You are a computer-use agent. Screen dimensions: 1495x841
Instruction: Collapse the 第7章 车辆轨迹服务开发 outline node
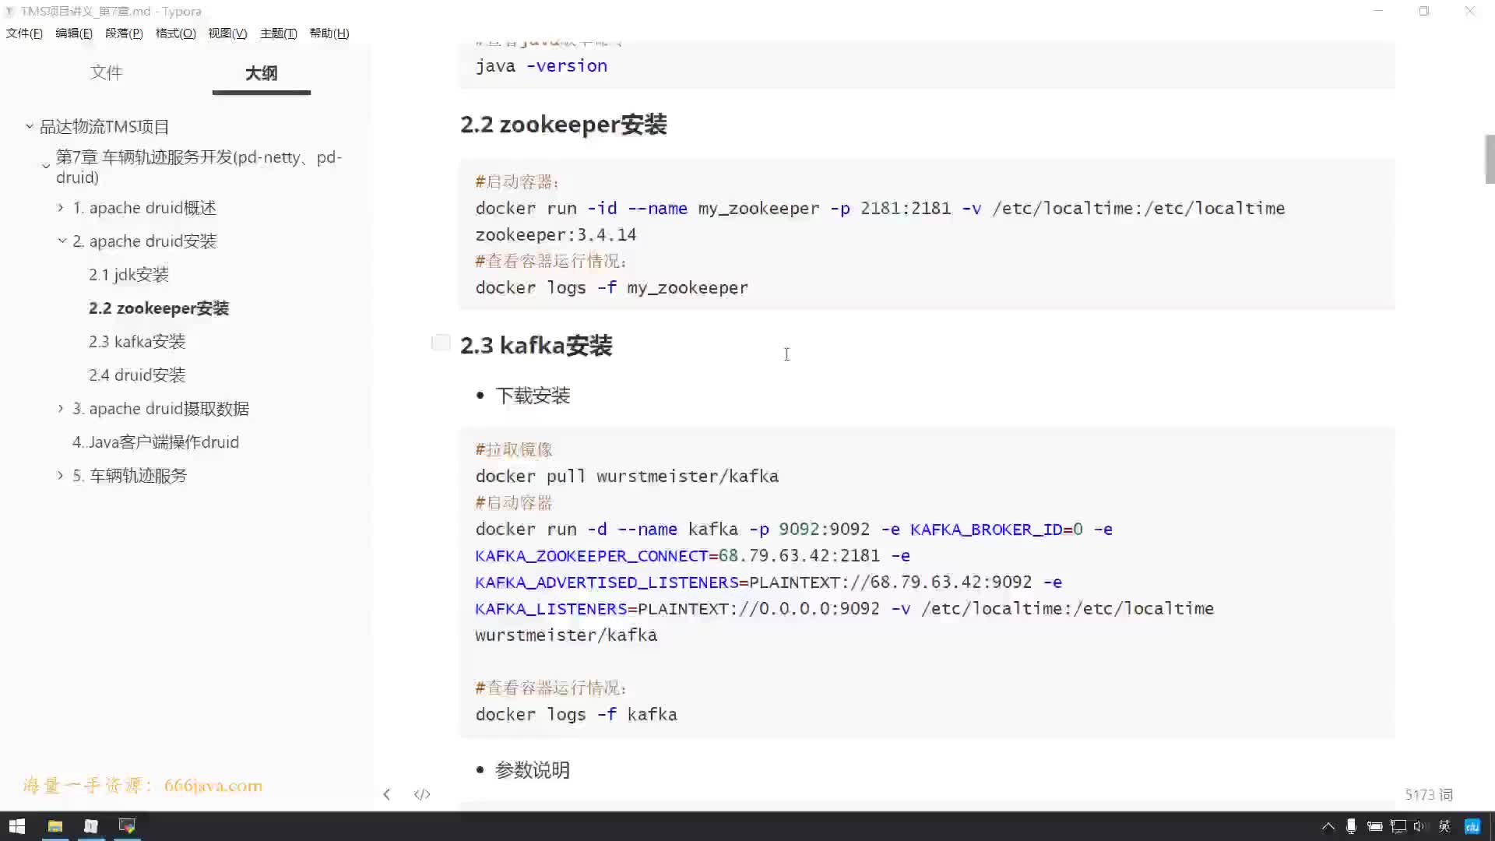pyautogui.click(x=46, y=166)
